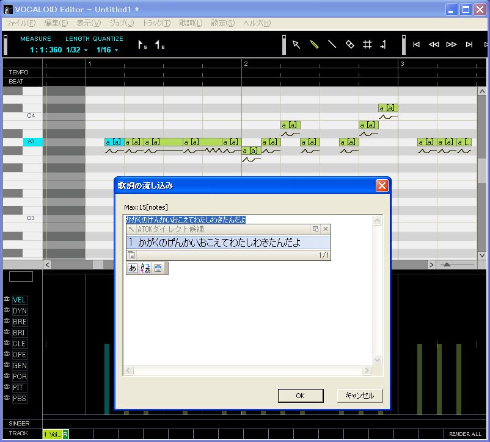The height and width of the screenshot is (442, 490).
Task: Toggle the CLE parameter visibility
Action: [x=7, y=343]
